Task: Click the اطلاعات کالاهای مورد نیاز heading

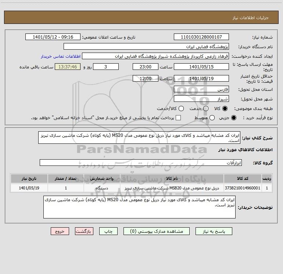Action: 246,150
